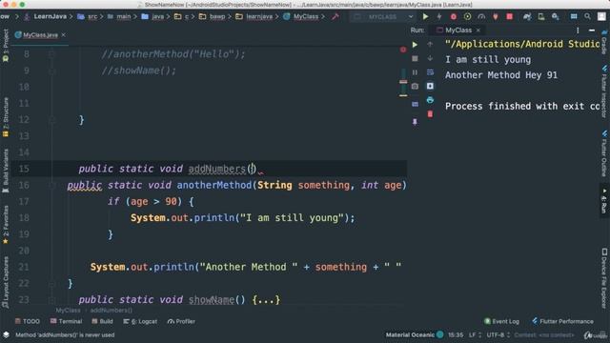
Task: Open the Profiler tool window
Action: click(x=181, y=321)
